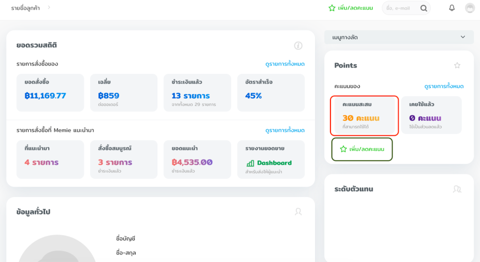Open the รายงานยอดขาย Dashboard card
The width and height of the screenshot is (480, 262).
270,159
